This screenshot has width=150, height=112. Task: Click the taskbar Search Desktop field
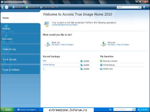click(x=123, y=109)
